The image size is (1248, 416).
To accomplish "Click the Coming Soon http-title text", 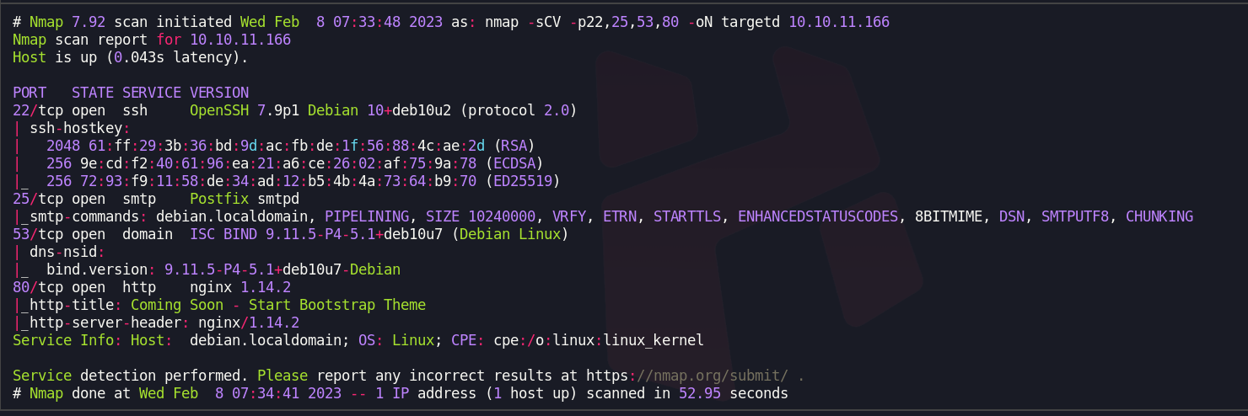I will (x=278, y=305).
